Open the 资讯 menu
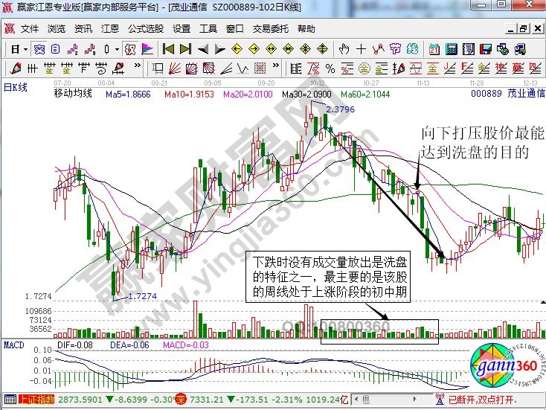This screenshot has width=546, height=410. [83, 28]
